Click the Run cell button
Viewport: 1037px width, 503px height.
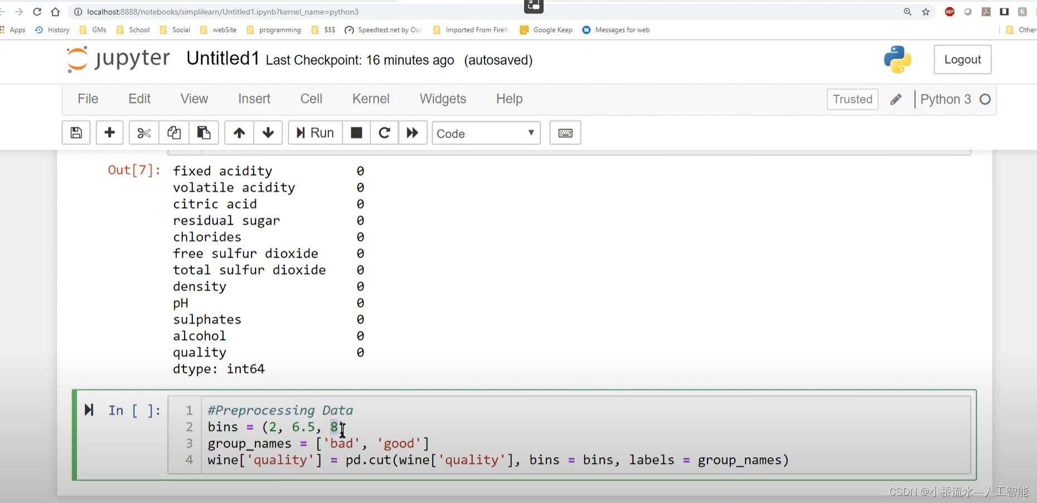(315, 133)
